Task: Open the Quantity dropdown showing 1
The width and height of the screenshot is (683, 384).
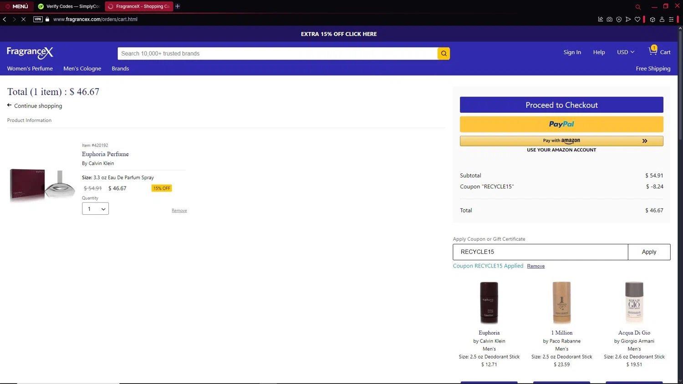Action: 95,209
